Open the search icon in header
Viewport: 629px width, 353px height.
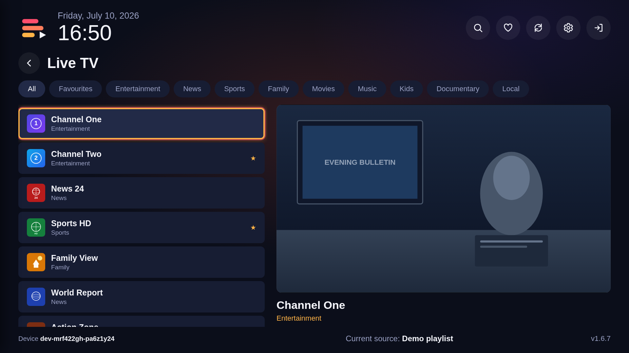(x=478, y=28)
